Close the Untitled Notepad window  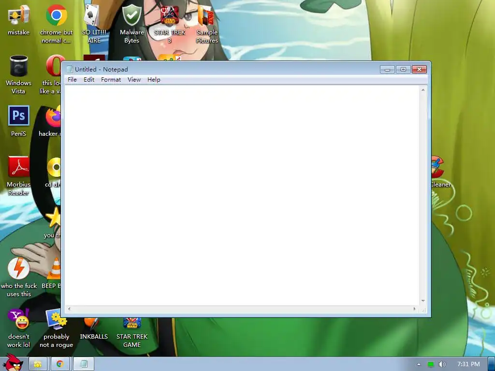419,70
